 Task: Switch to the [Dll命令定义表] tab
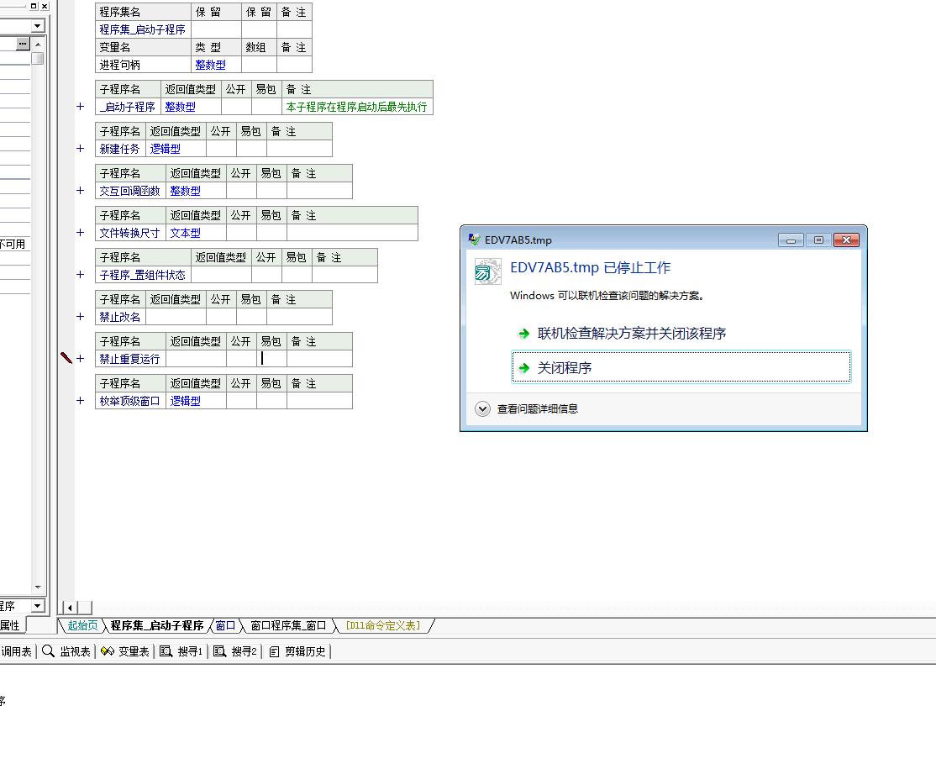tap(383, 625)
